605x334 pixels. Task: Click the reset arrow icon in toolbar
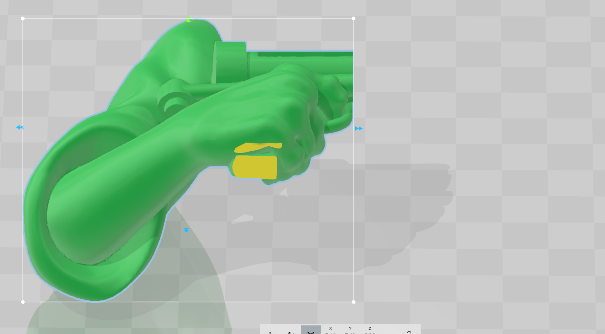point(409,332)
